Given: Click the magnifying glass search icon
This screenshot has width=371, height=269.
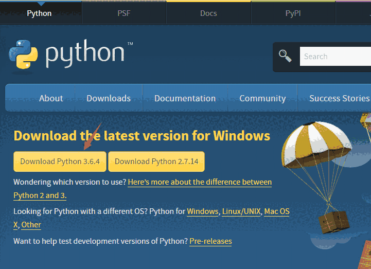Looking at the screenshot, I should coord(285,56).
